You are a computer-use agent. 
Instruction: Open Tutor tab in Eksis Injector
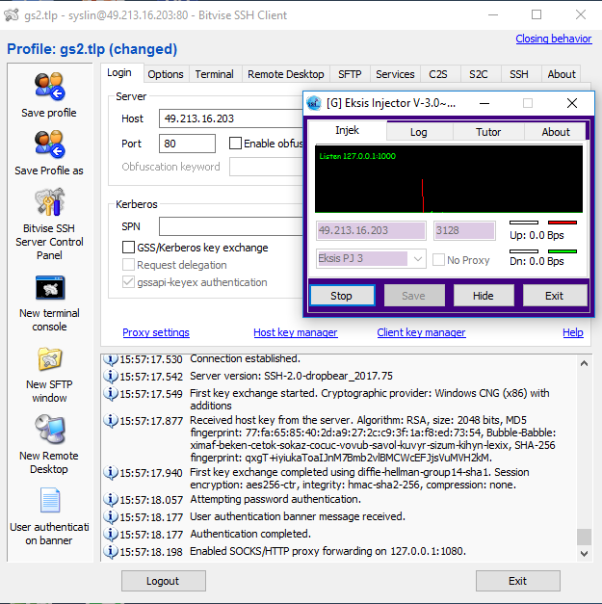click(488, 132)
